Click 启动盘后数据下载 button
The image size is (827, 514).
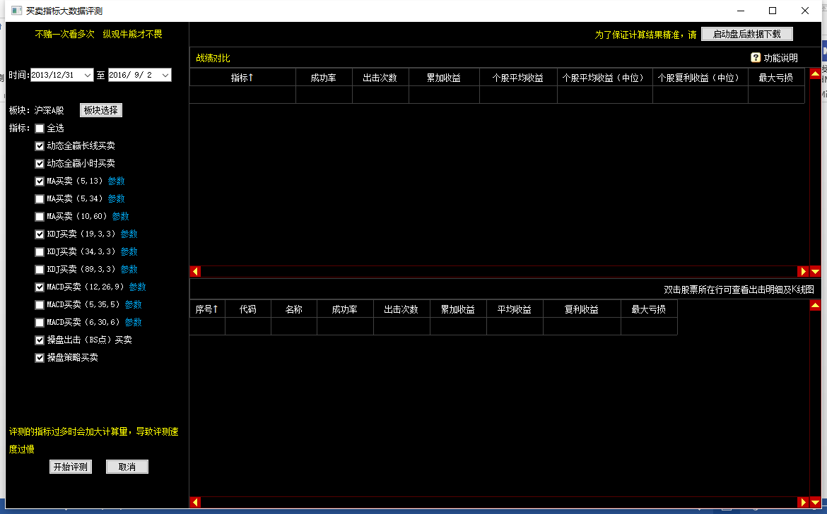click(x=746, y=34)
